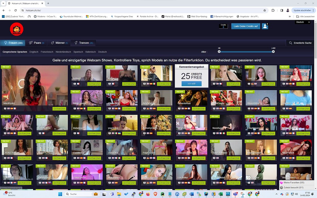Click the hotcam flame logo

point(17,29)
